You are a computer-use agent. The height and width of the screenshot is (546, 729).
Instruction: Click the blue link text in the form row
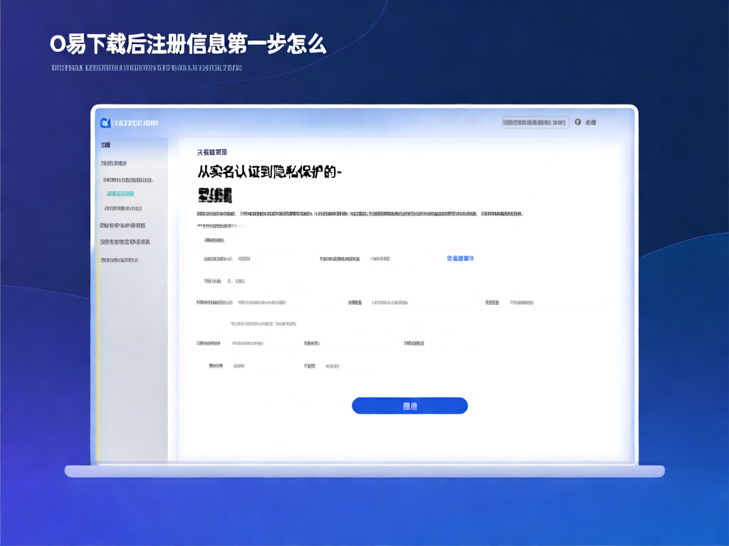pos(460,258)
